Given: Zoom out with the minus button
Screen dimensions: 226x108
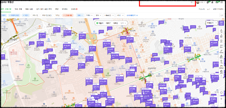Looking at the screenshot, I should coord(221,104).
